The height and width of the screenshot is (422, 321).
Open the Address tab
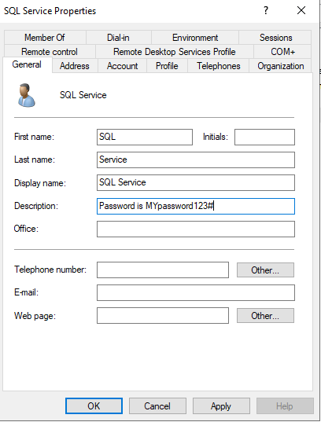75,66
